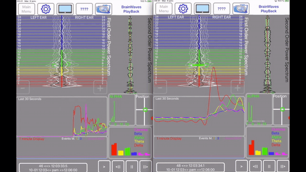Step backward one frame in left panel
Screen dimensions: 306x172
tap(118, 167)
